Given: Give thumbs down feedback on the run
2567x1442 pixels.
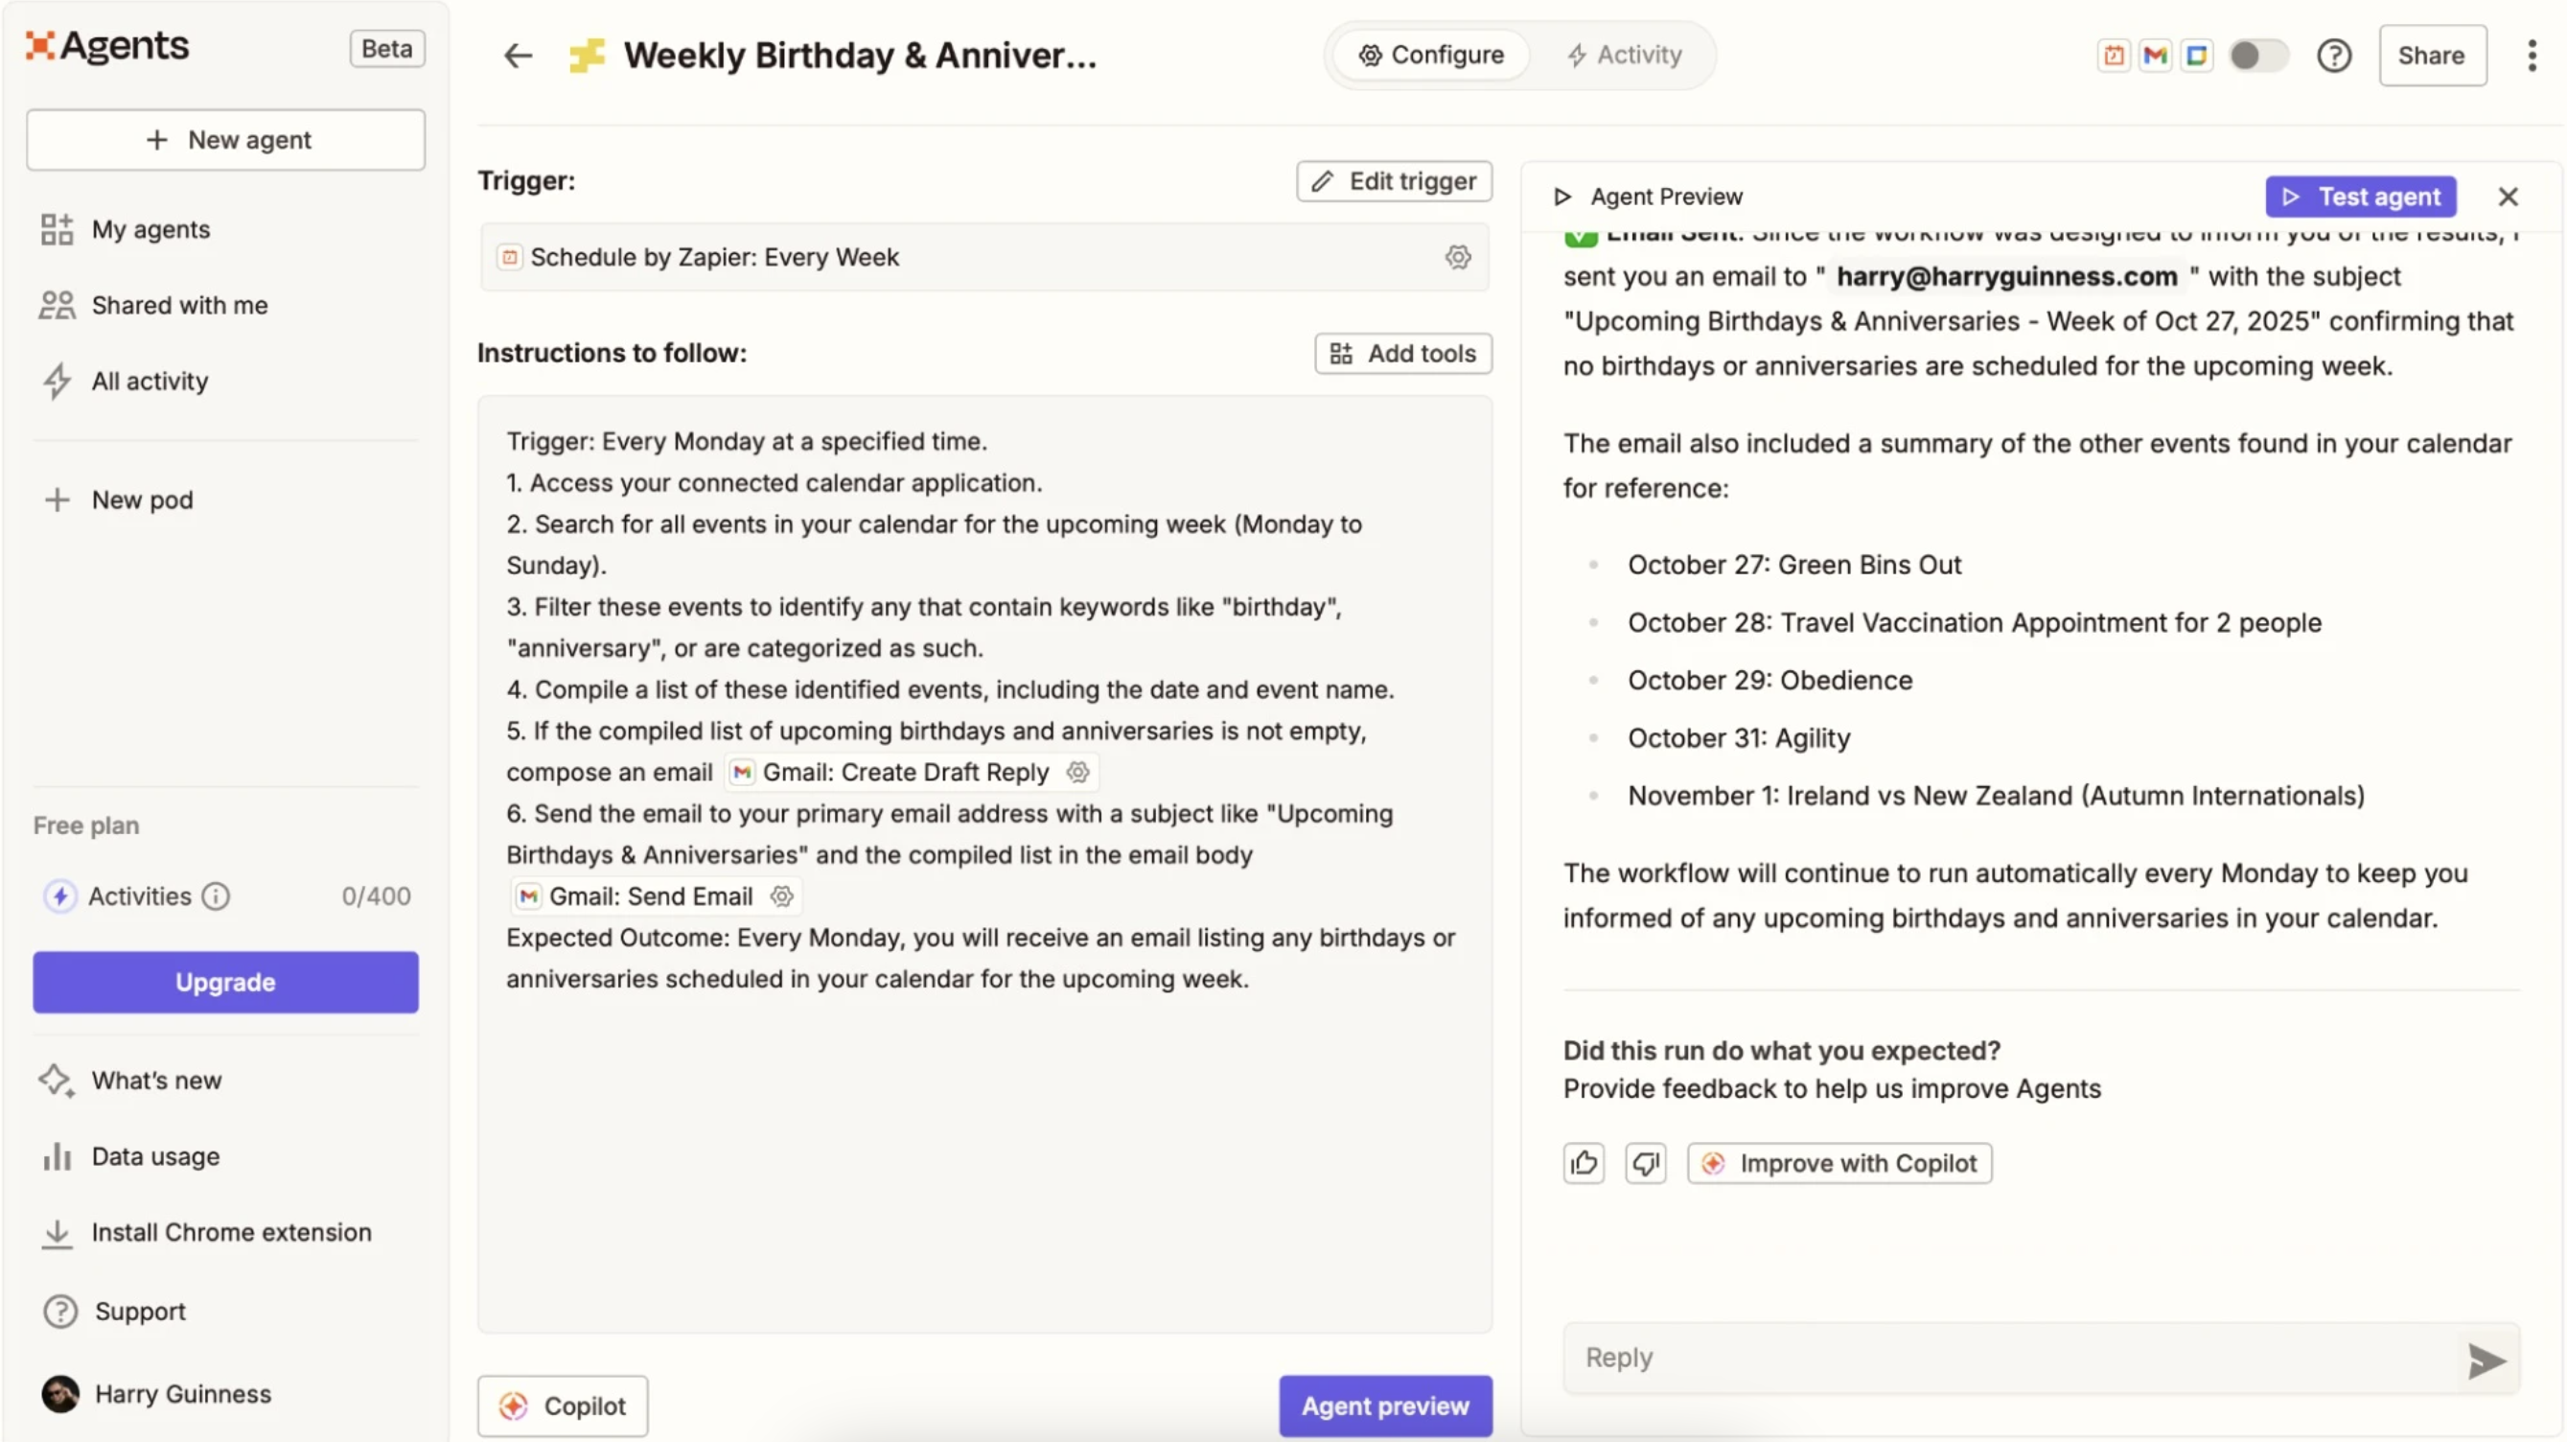Looking at the screenshot, I should pos(1645,1163).
